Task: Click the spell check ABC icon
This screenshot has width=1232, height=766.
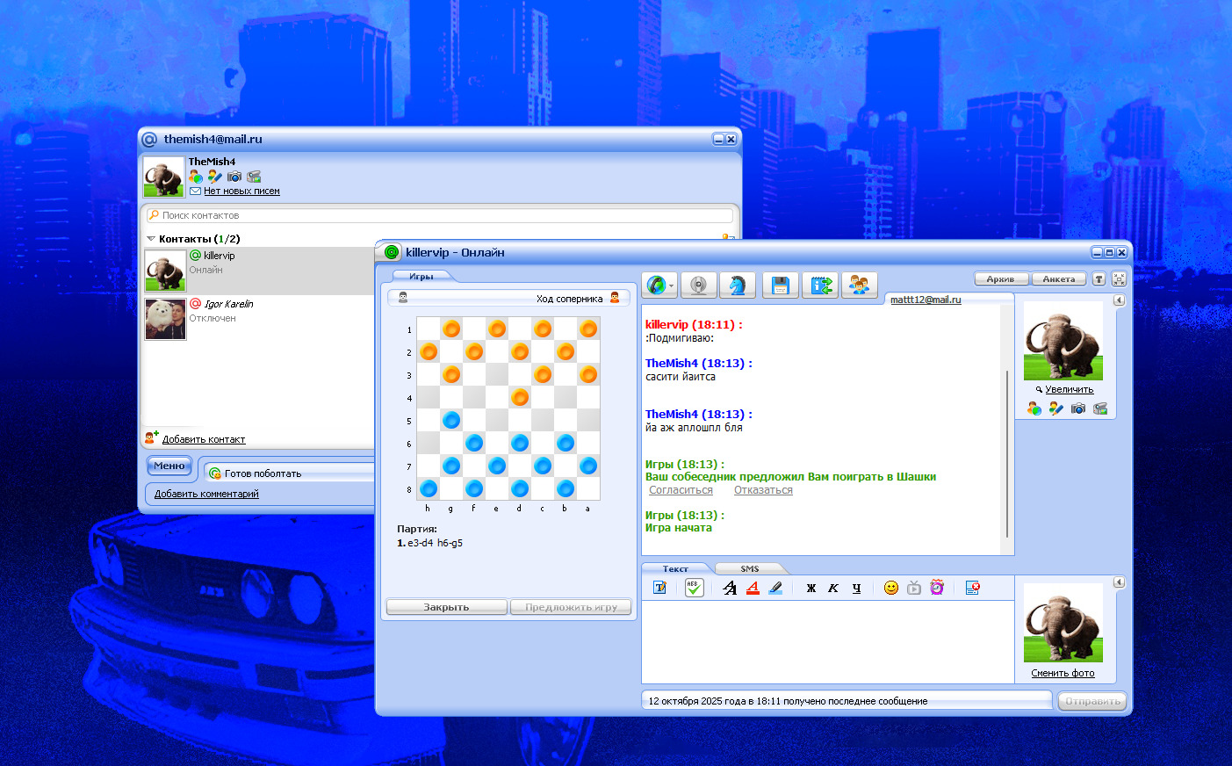Action: tap(694, 588)
